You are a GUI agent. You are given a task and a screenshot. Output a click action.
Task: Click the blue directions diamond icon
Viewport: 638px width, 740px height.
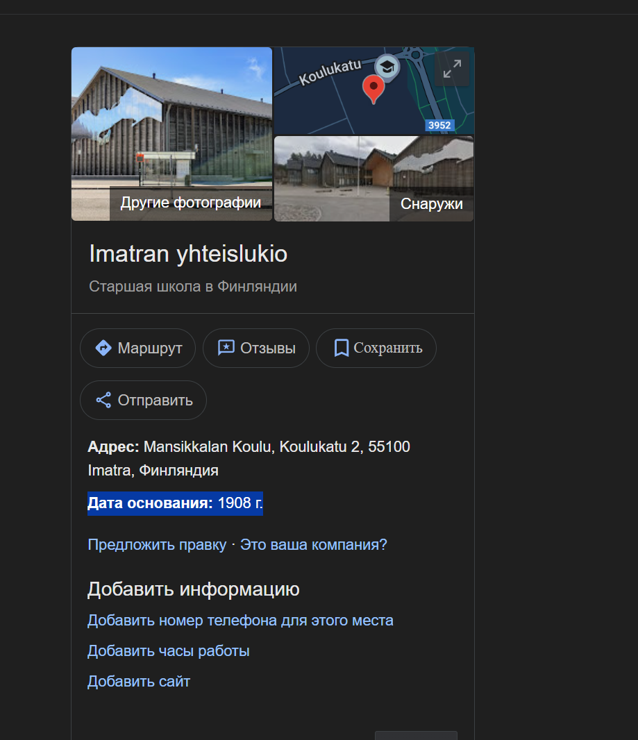click(x=103, y=348)
